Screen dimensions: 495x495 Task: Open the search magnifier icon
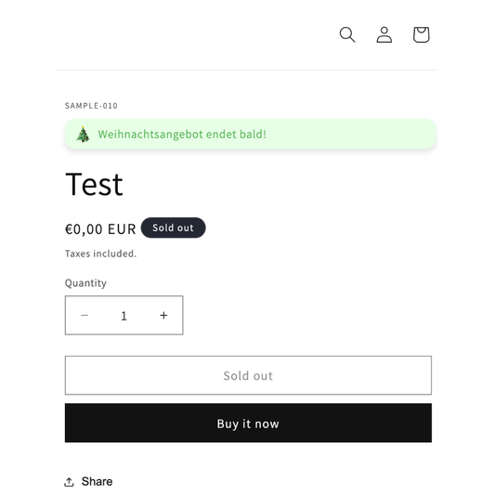click(347, 34)
